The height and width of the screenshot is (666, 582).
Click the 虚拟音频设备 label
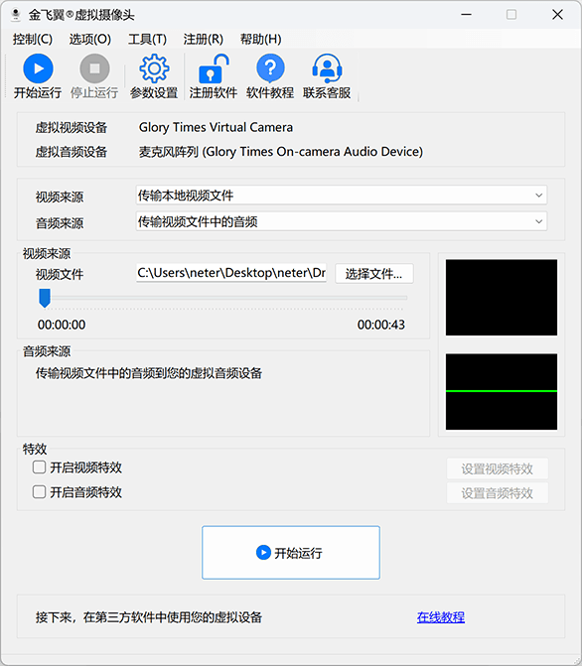[71, 152]
